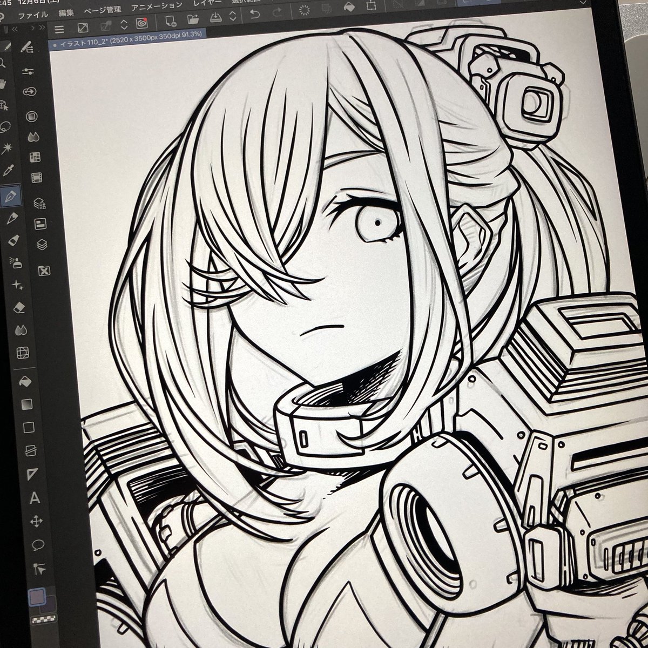Viewport: 648px width, 648px height.
Task: Select the Liquify mesh tool
Action: (22, 353)
